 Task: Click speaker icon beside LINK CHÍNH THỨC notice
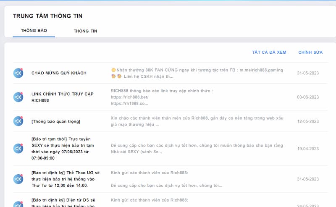click(x=18, y=97)
